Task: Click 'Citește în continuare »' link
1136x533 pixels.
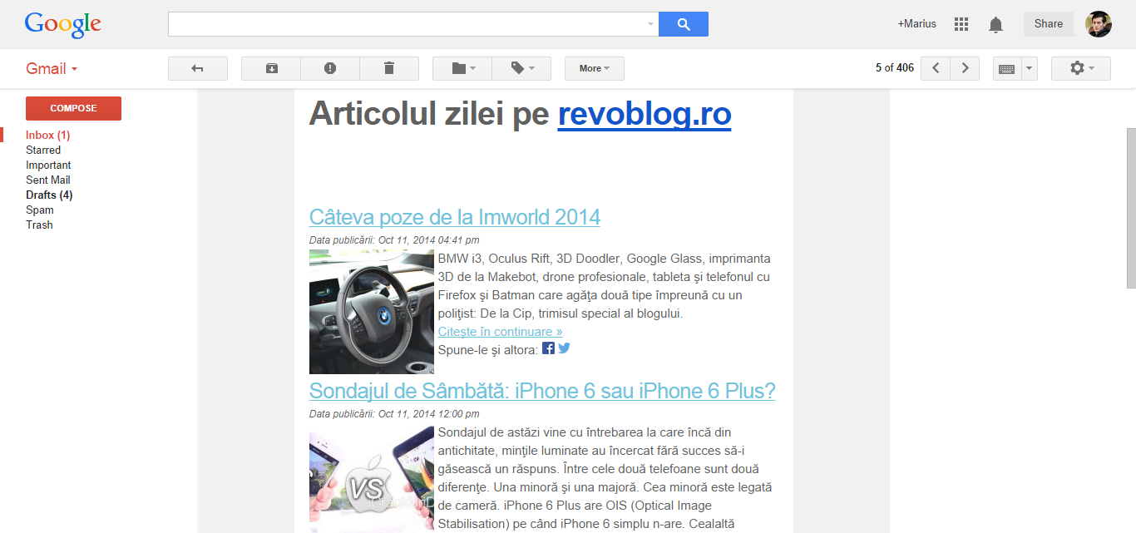Action: 501,332
